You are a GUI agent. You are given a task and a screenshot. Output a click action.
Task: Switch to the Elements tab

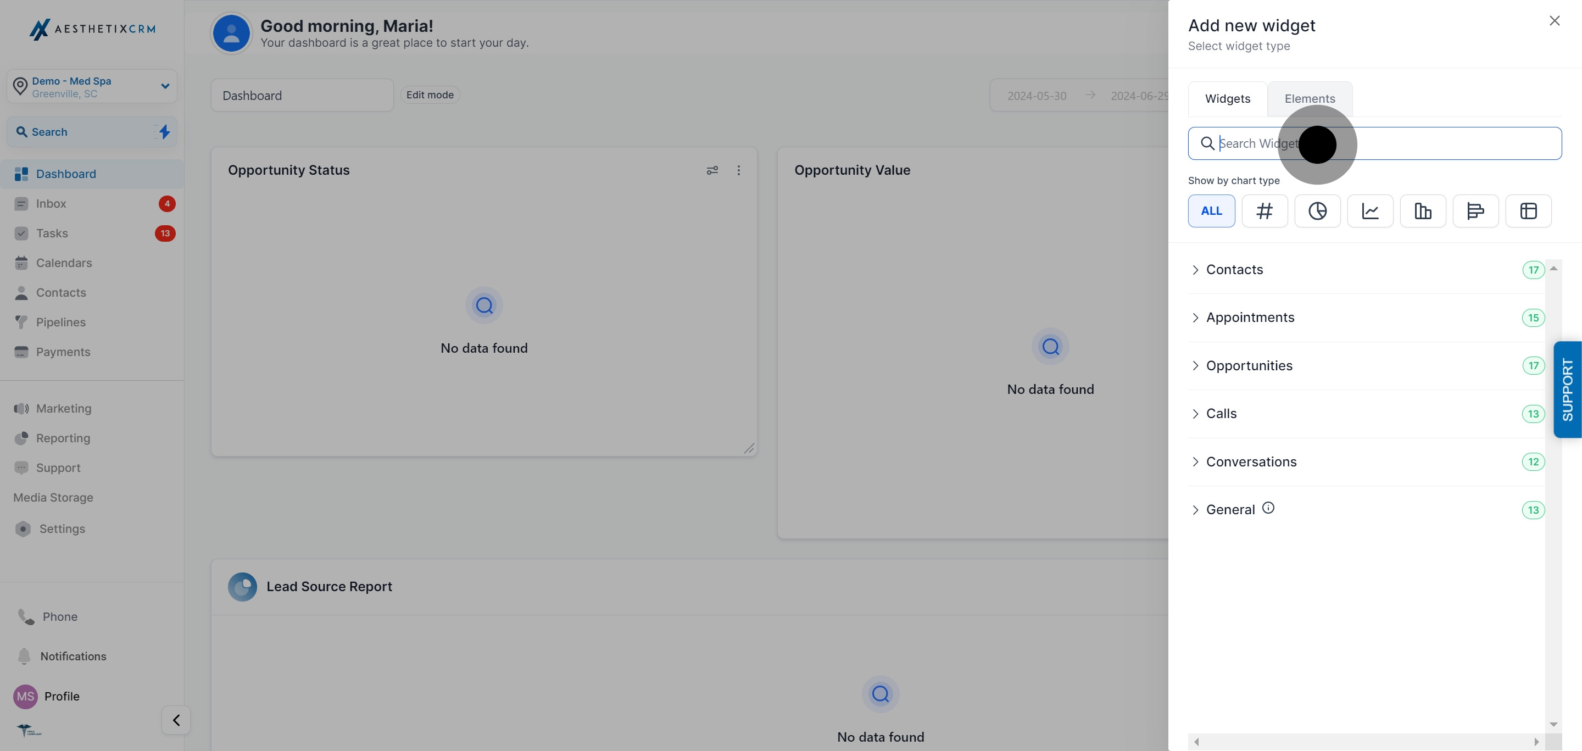coord(1310,99)
